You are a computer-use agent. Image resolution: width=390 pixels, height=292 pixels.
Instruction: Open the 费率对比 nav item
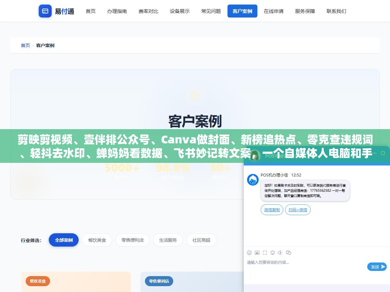(x=148, y=11)
